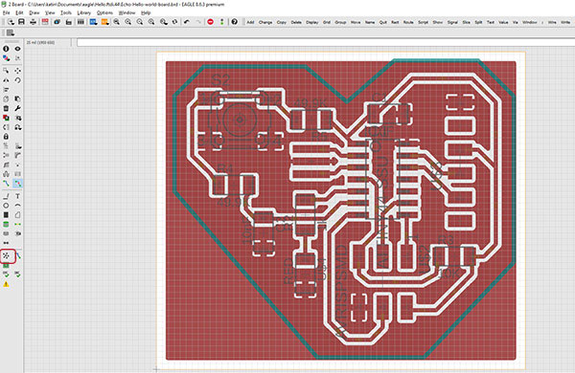The height and width of the screenshot is (373, 575).
Task: Select the Route airwire tool
Action: coord(6,184)
